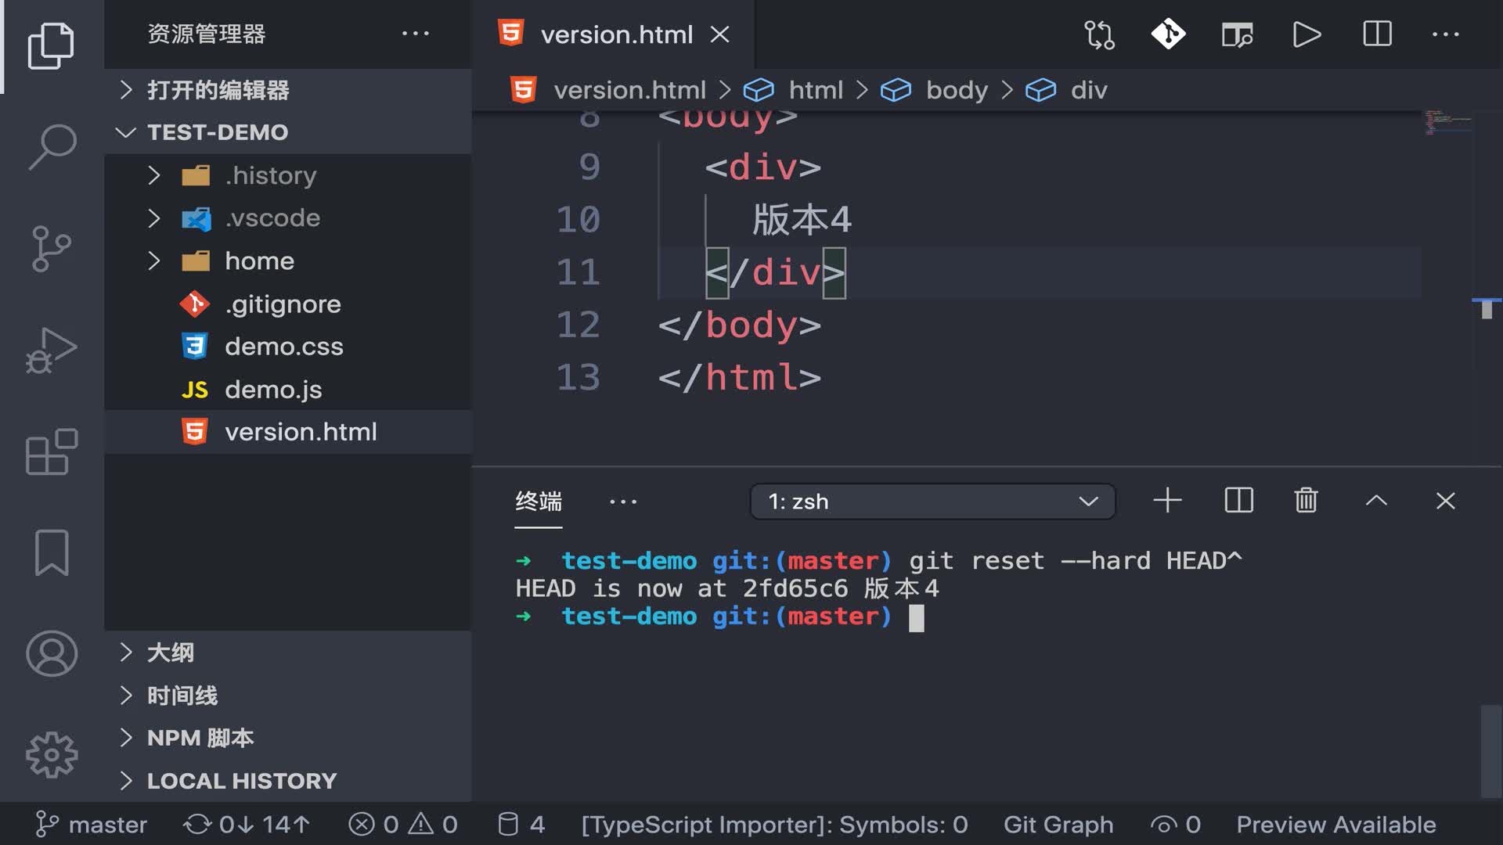Expand the LOCAL HISTORY section
1503x845 pixels.
[x=241, y=781]
